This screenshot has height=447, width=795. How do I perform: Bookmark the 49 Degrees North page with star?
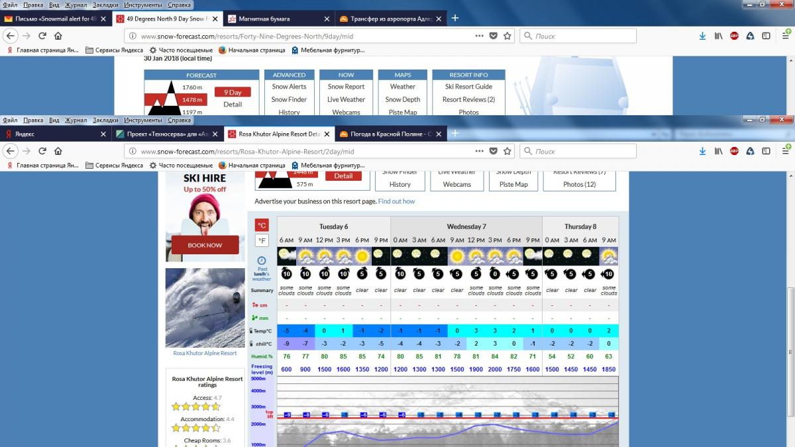click(x=507, y=36)
